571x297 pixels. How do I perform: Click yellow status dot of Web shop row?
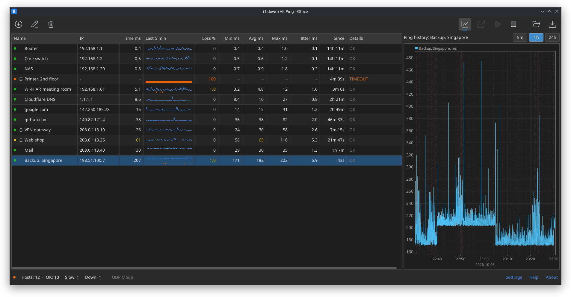(15, 140)
